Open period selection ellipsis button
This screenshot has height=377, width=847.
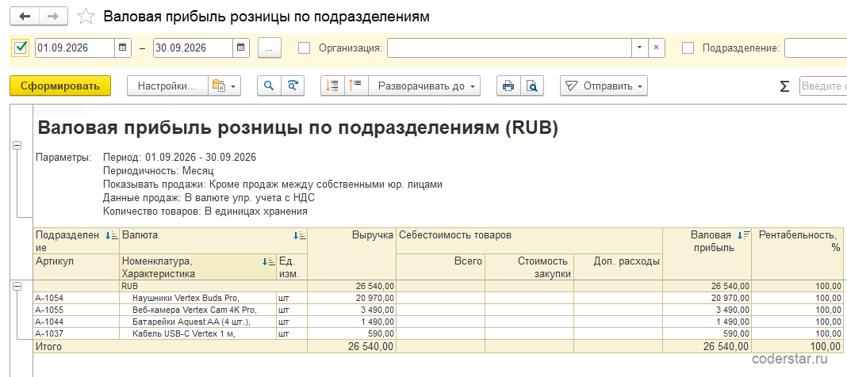270,48
